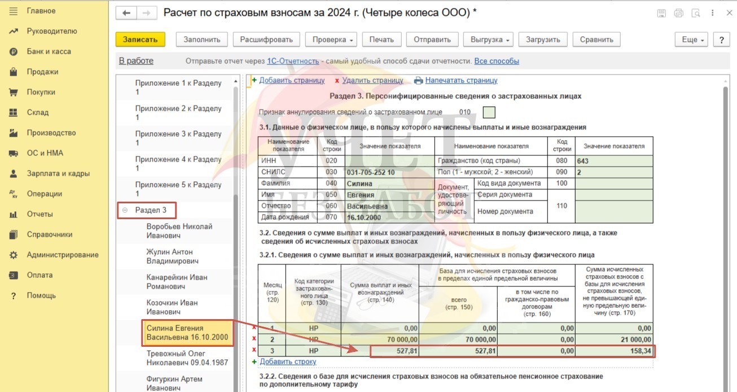Delete the month 1 row with its red x
The width and height of the screenshot is (737, 392).
[x=254, y=328]
